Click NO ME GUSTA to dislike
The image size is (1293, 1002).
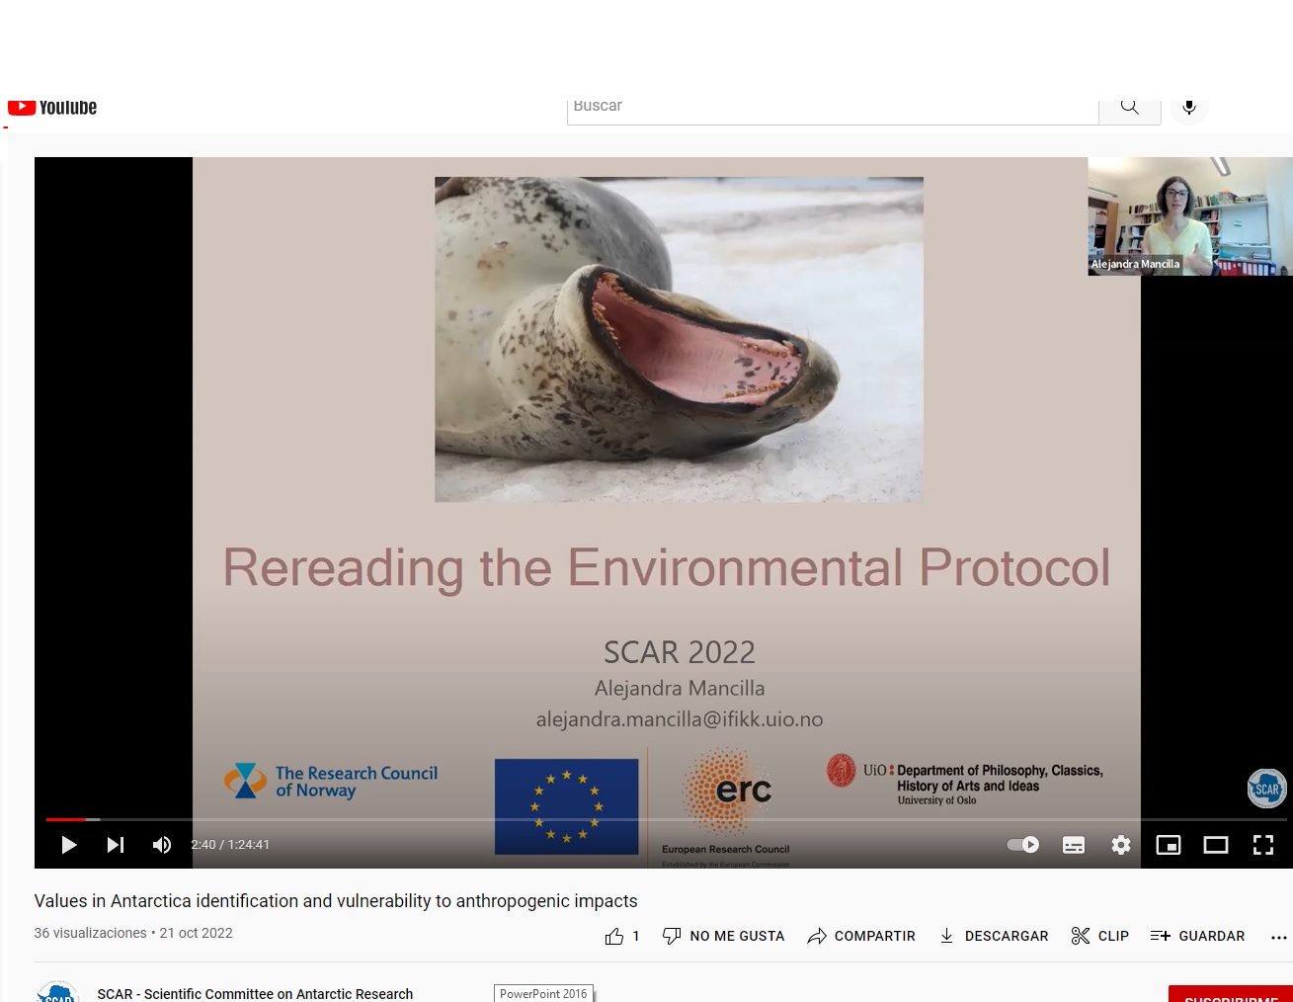pyautogui.click(x=723, y=936)
